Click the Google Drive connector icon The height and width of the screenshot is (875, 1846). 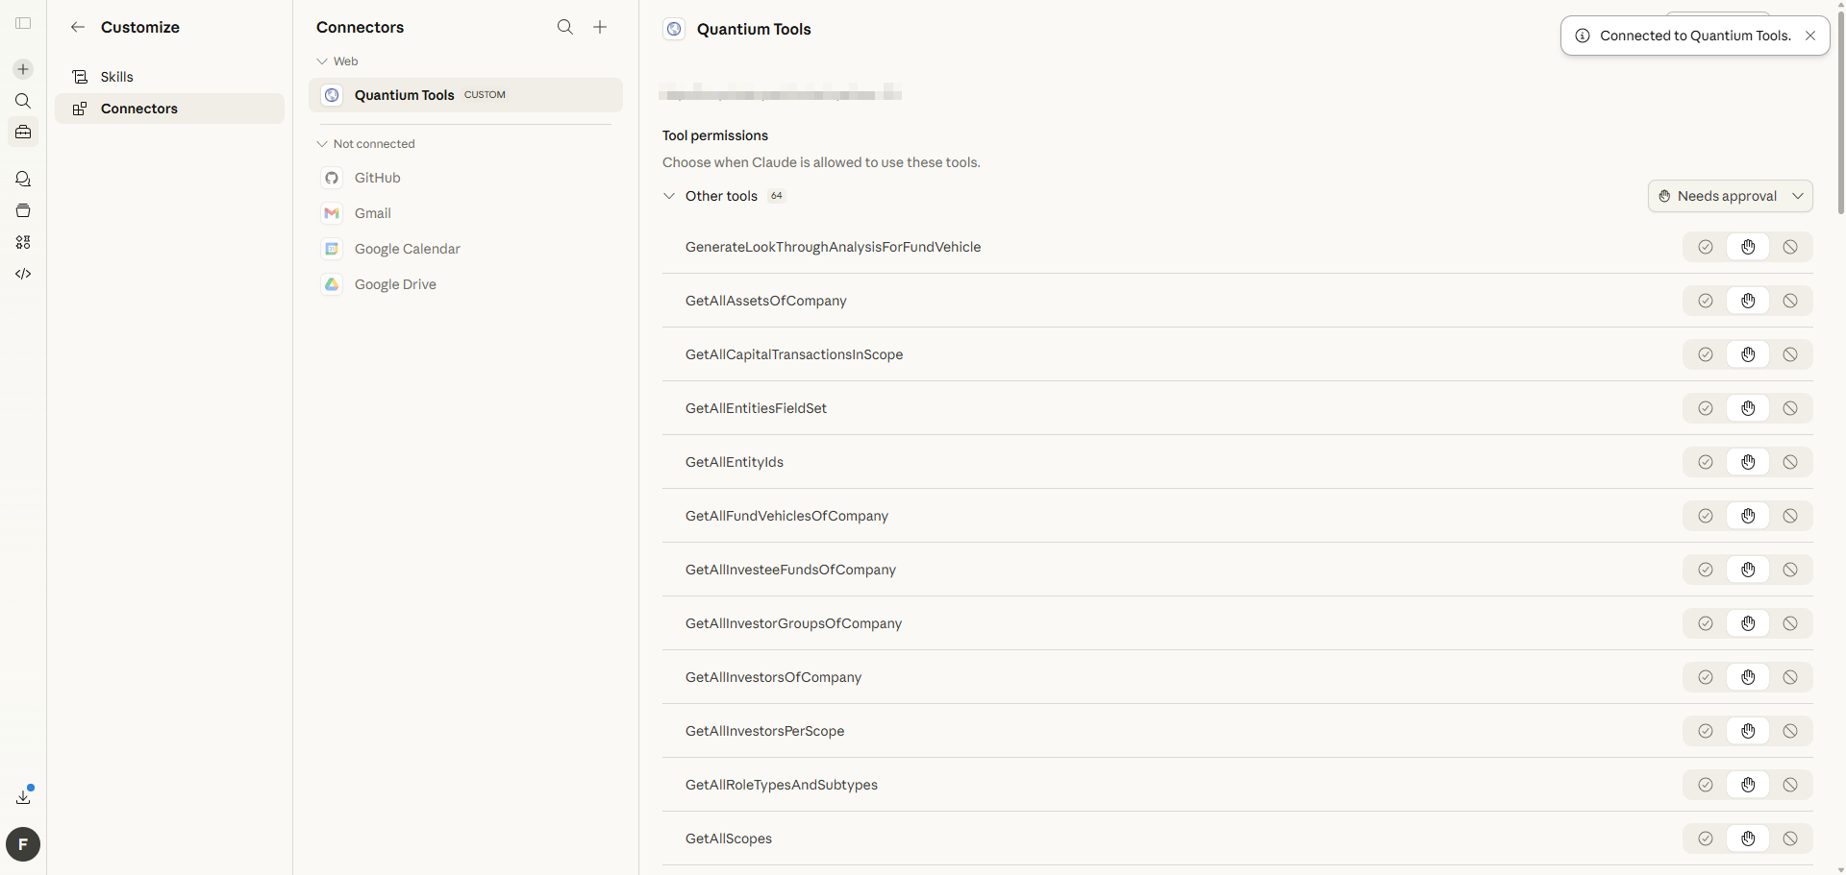coord(332,284)
